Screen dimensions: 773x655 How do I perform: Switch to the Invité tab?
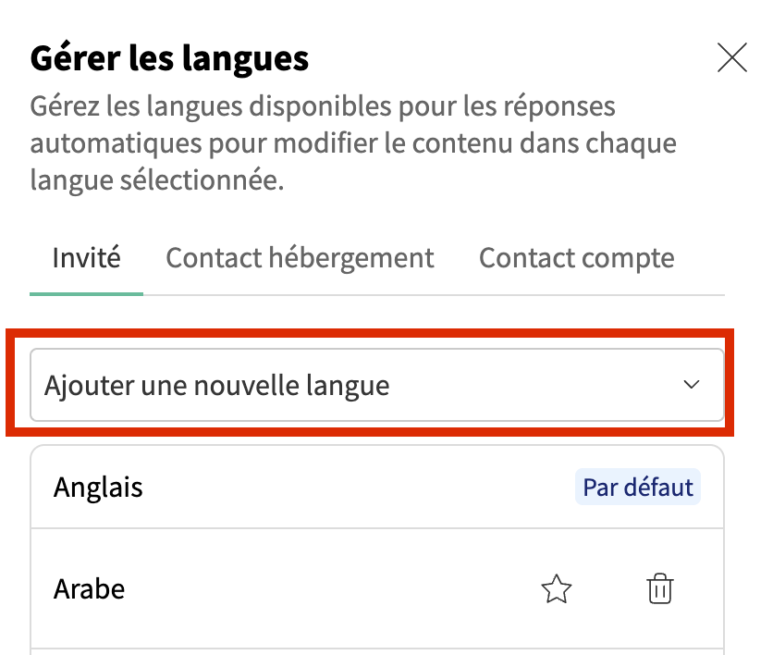(x=86, y=257)
